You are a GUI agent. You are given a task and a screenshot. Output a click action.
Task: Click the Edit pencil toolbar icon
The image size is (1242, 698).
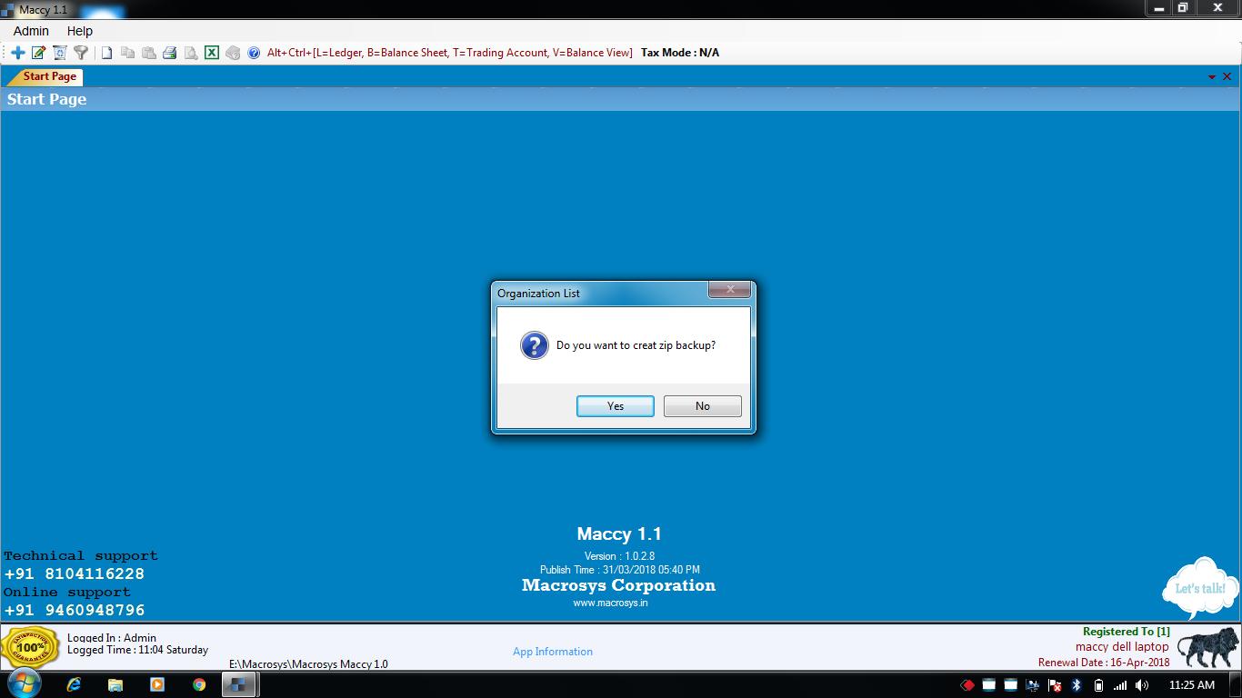tap(39, 53)
